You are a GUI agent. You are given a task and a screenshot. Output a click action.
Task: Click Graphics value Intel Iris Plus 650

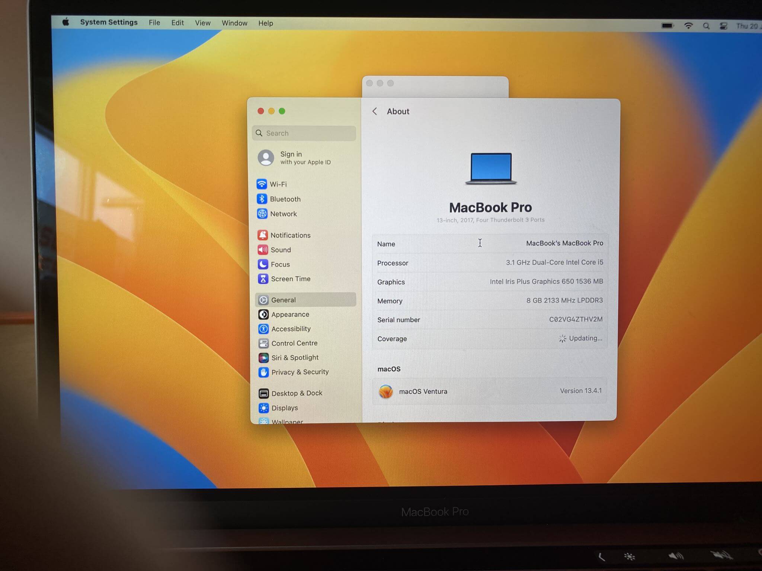point(546,281)
